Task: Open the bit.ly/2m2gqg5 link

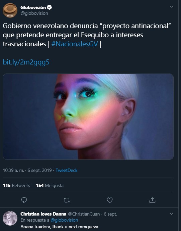Action: point(26,62)
